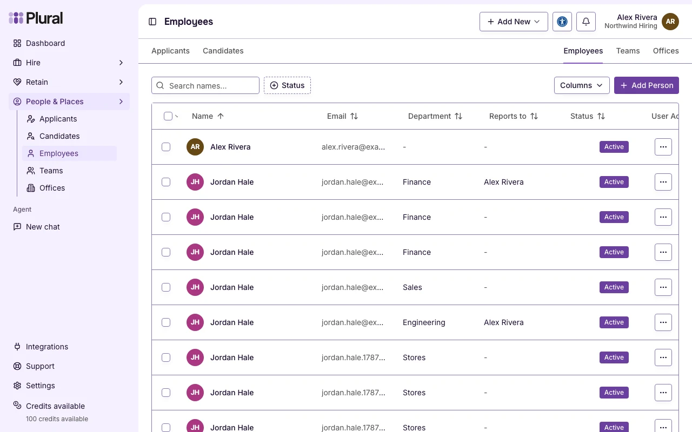Add a Status filter
692x432 pixels.
coord(287,85)
